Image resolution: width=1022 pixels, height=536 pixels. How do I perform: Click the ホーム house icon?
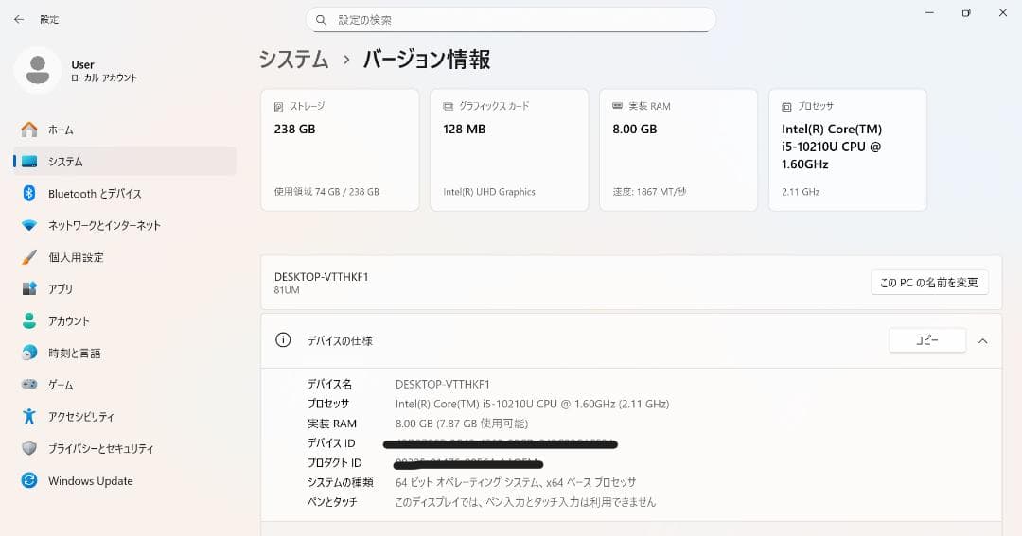coord(29,130)
